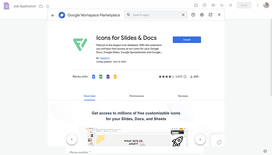Open the add-ons puzzle icon
Screen dimensions: 272x155
pos(196,5)
